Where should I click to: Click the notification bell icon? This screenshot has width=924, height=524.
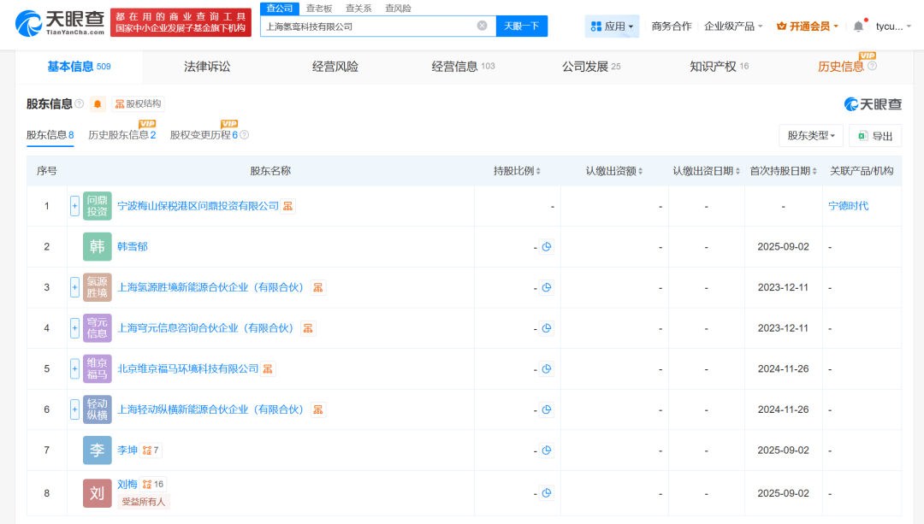[x=857, y=26]
